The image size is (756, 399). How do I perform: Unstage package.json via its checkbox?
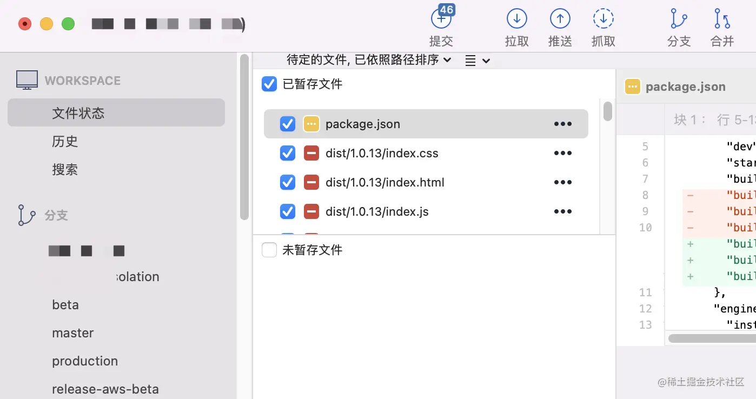pyautogui.click(x=288, y=124)
